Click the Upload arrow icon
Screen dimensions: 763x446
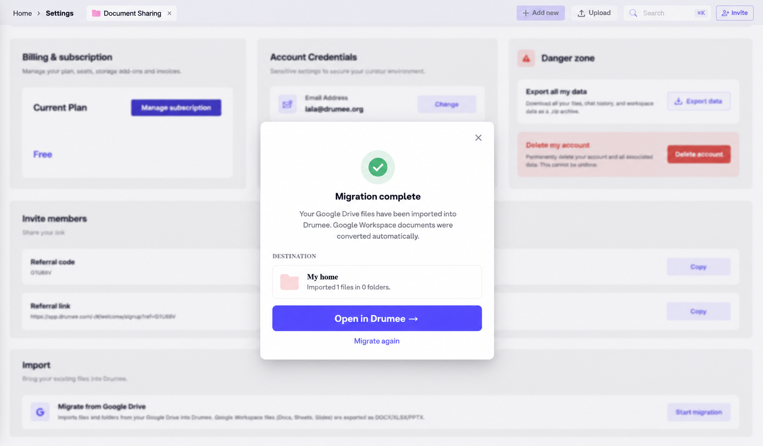pyautogui.click(x=581, y=13)
